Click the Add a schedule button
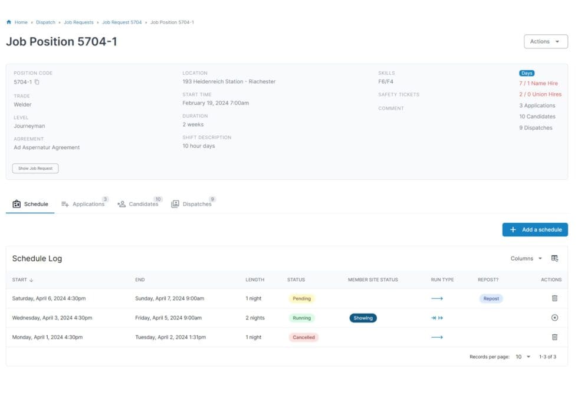 (x=535, y=229)
